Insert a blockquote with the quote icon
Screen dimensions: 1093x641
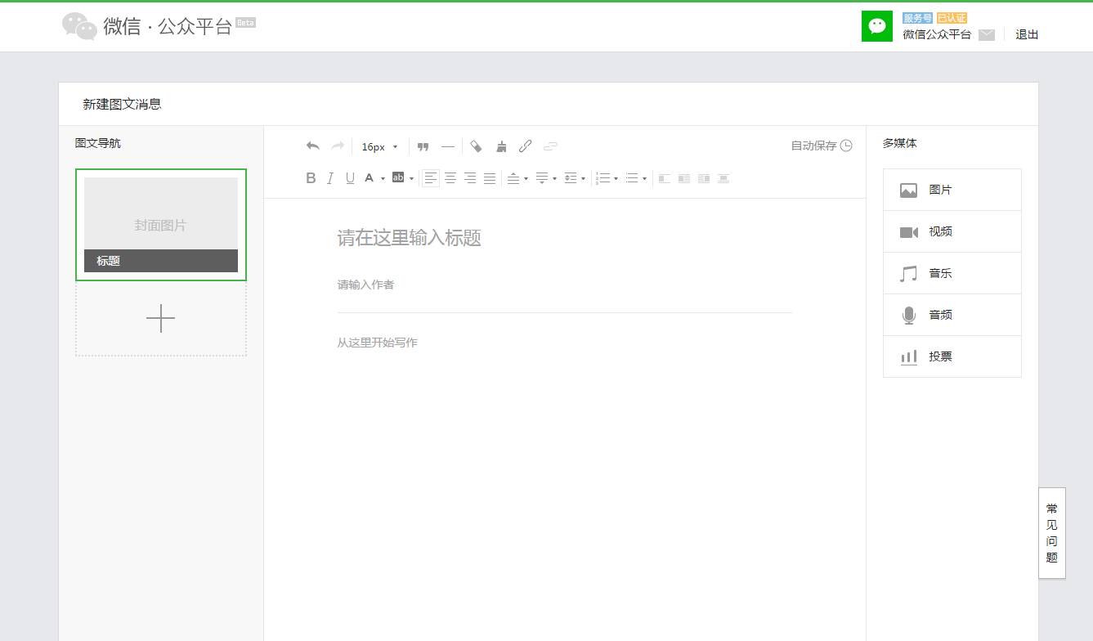423,146
